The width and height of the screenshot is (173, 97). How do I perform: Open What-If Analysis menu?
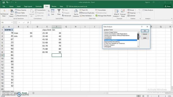pyautogui.click(x=117, y=13)
